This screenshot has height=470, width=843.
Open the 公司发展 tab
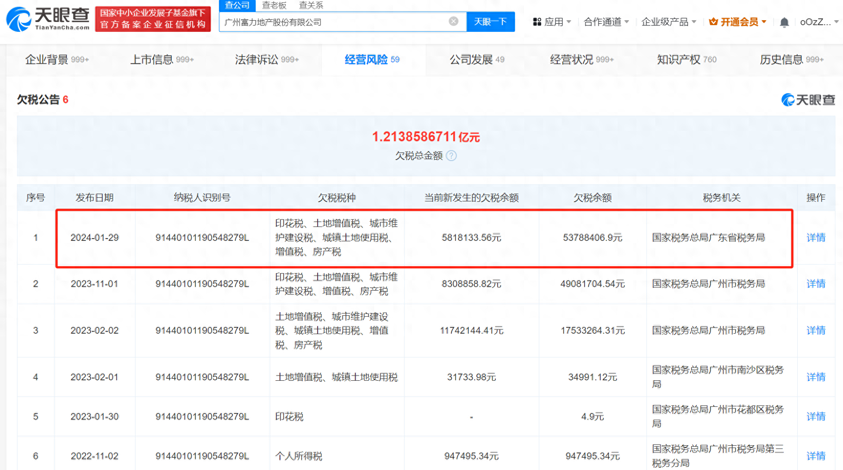tap(477, 60)
